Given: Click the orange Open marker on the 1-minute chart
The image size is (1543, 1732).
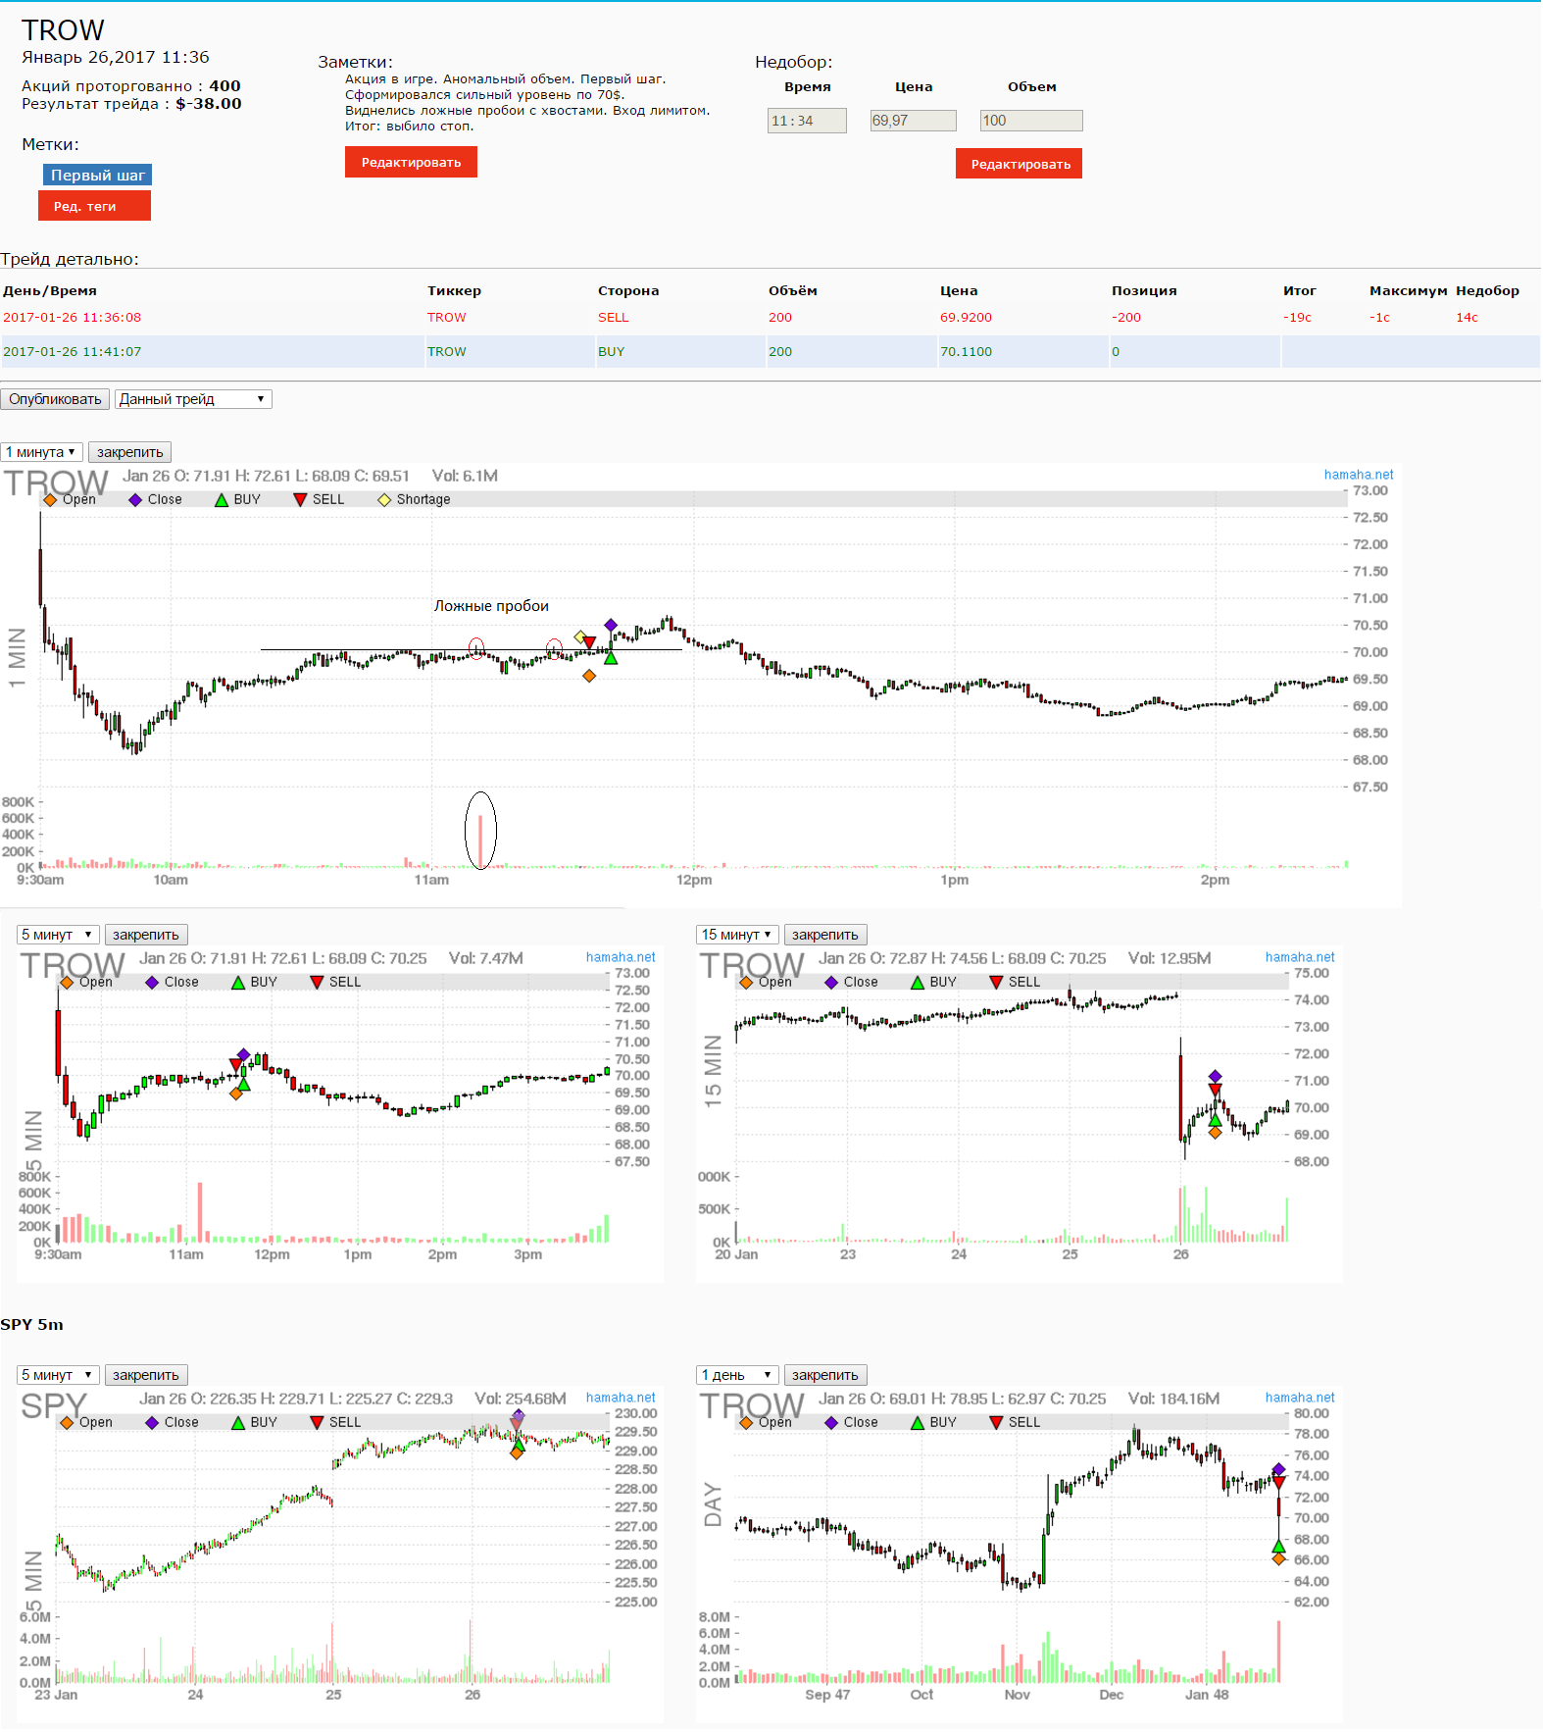Looking at the screenshot, I should (x=589, y=676).
